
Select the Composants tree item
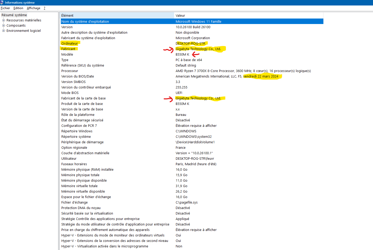[16, 26]
